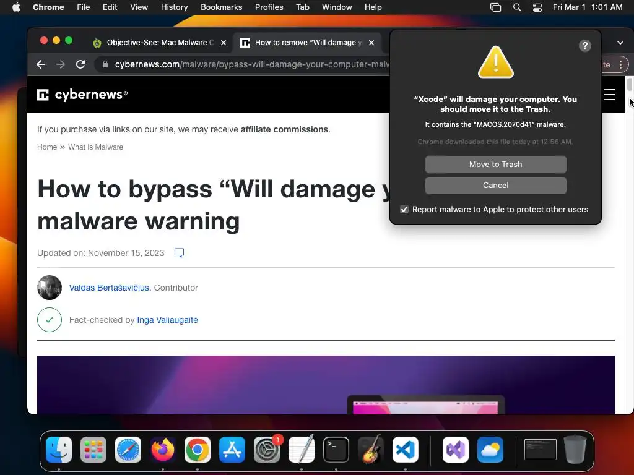
Task: Jump to comments via speech bubble icon
Action: 179,253
